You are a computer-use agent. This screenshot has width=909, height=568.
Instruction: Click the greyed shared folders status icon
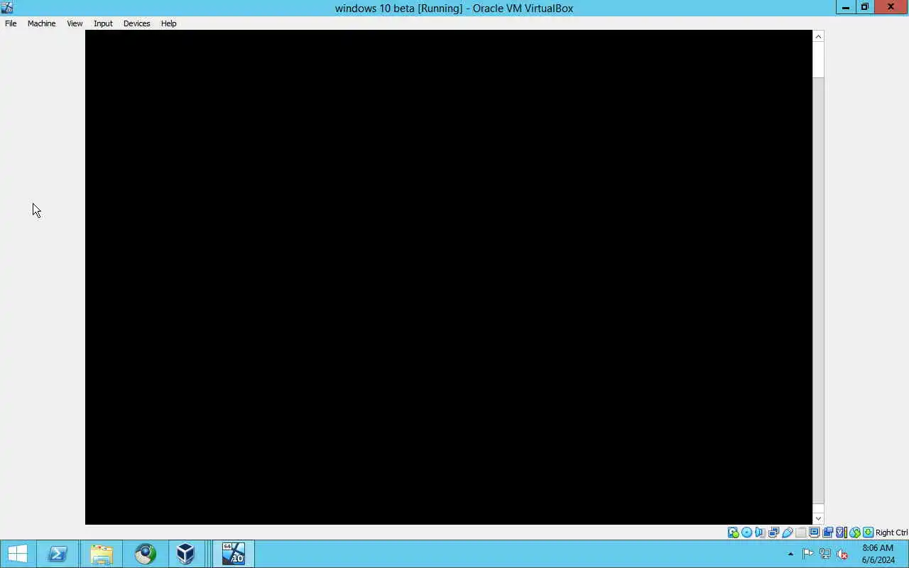801,532
